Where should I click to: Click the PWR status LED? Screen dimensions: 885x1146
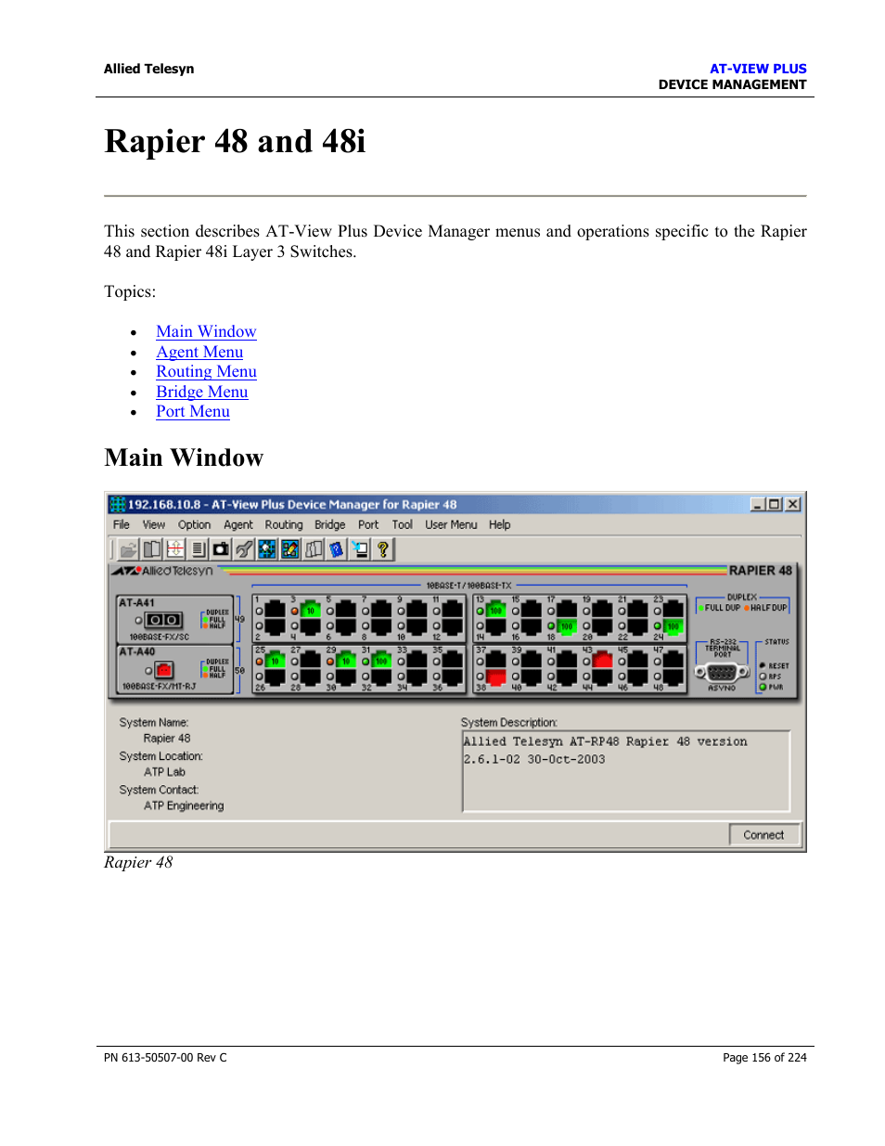click(763, 688)
